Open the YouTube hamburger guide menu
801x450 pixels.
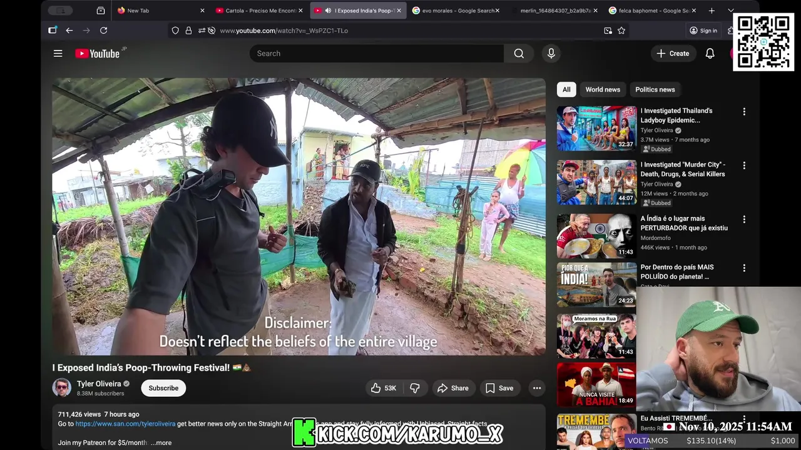tap(58, 54)
